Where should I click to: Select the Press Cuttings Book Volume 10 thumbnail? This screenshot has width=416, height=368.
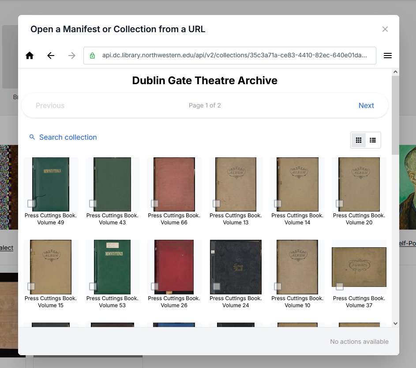tap(297, 267)
